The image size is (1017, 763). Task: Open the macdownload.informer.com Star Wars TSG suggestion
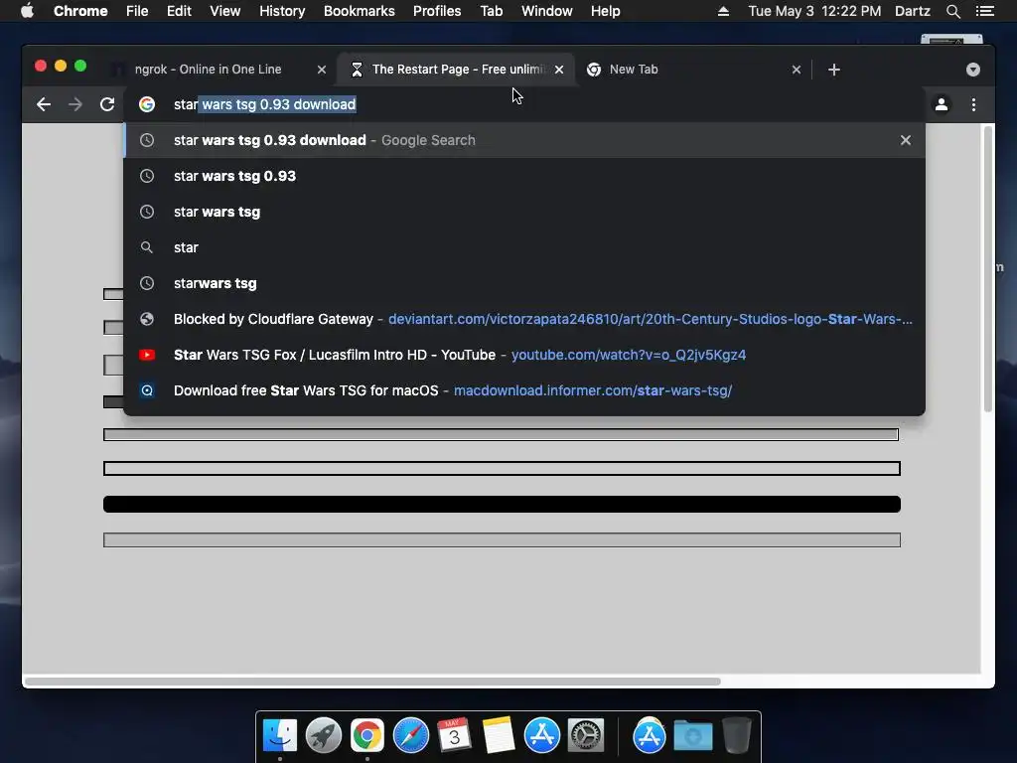[x=524, y=389]
